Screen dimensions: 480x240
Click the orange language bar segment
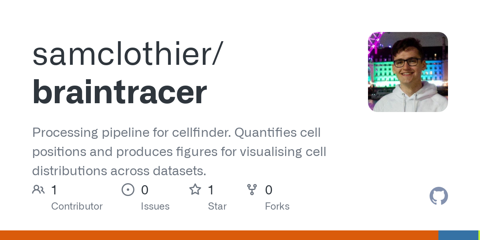219,235
